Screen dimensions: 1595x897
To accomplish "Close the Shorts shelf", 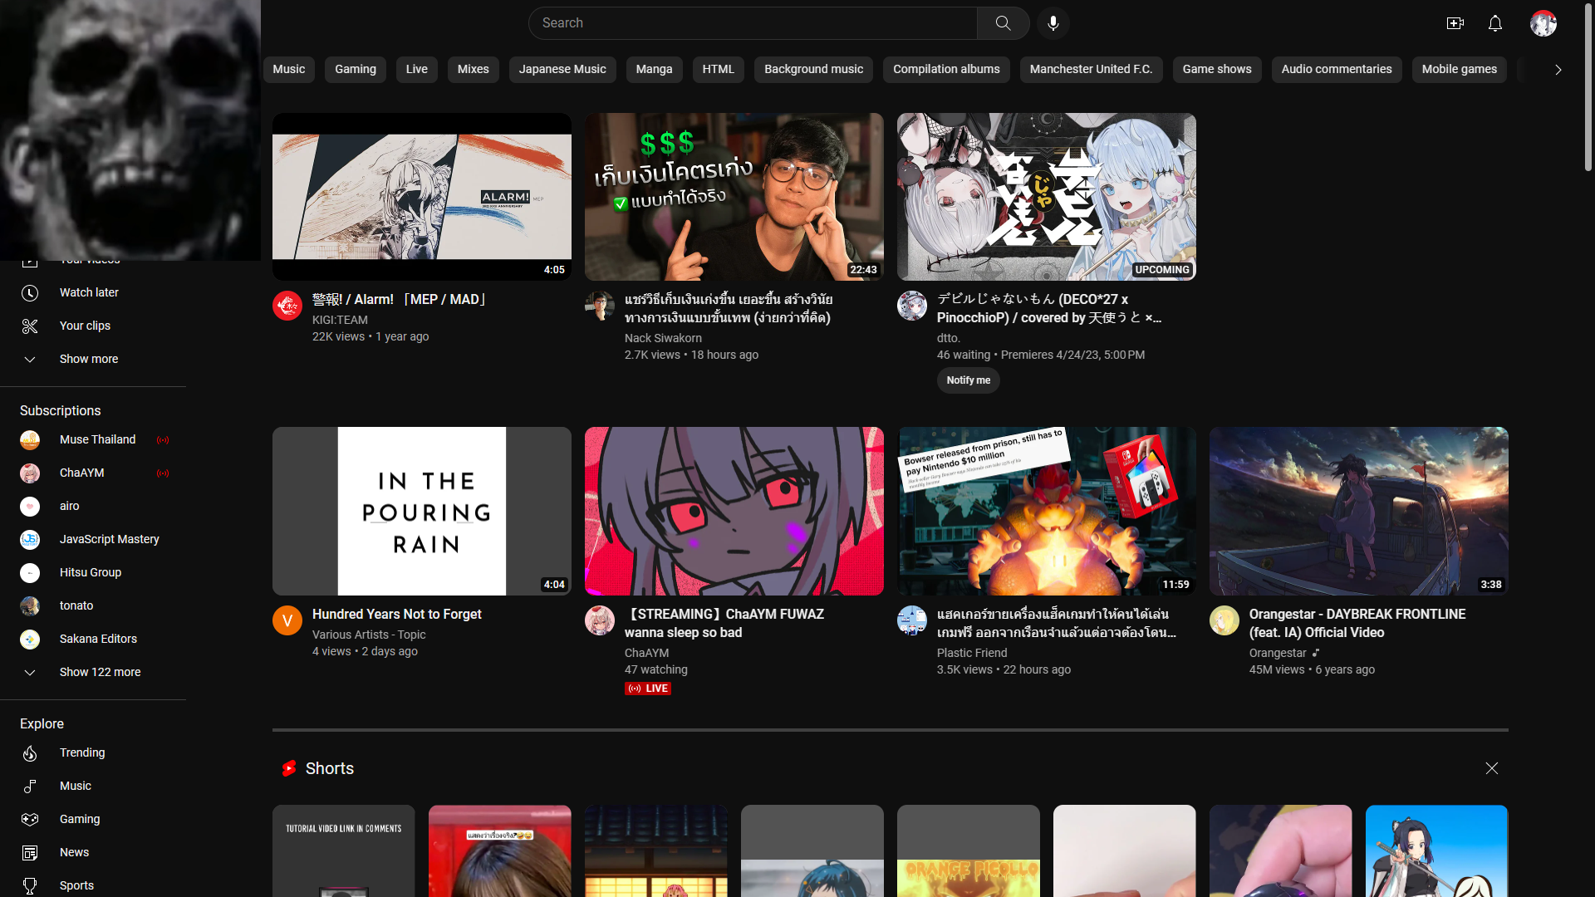I will [1491, 768].
